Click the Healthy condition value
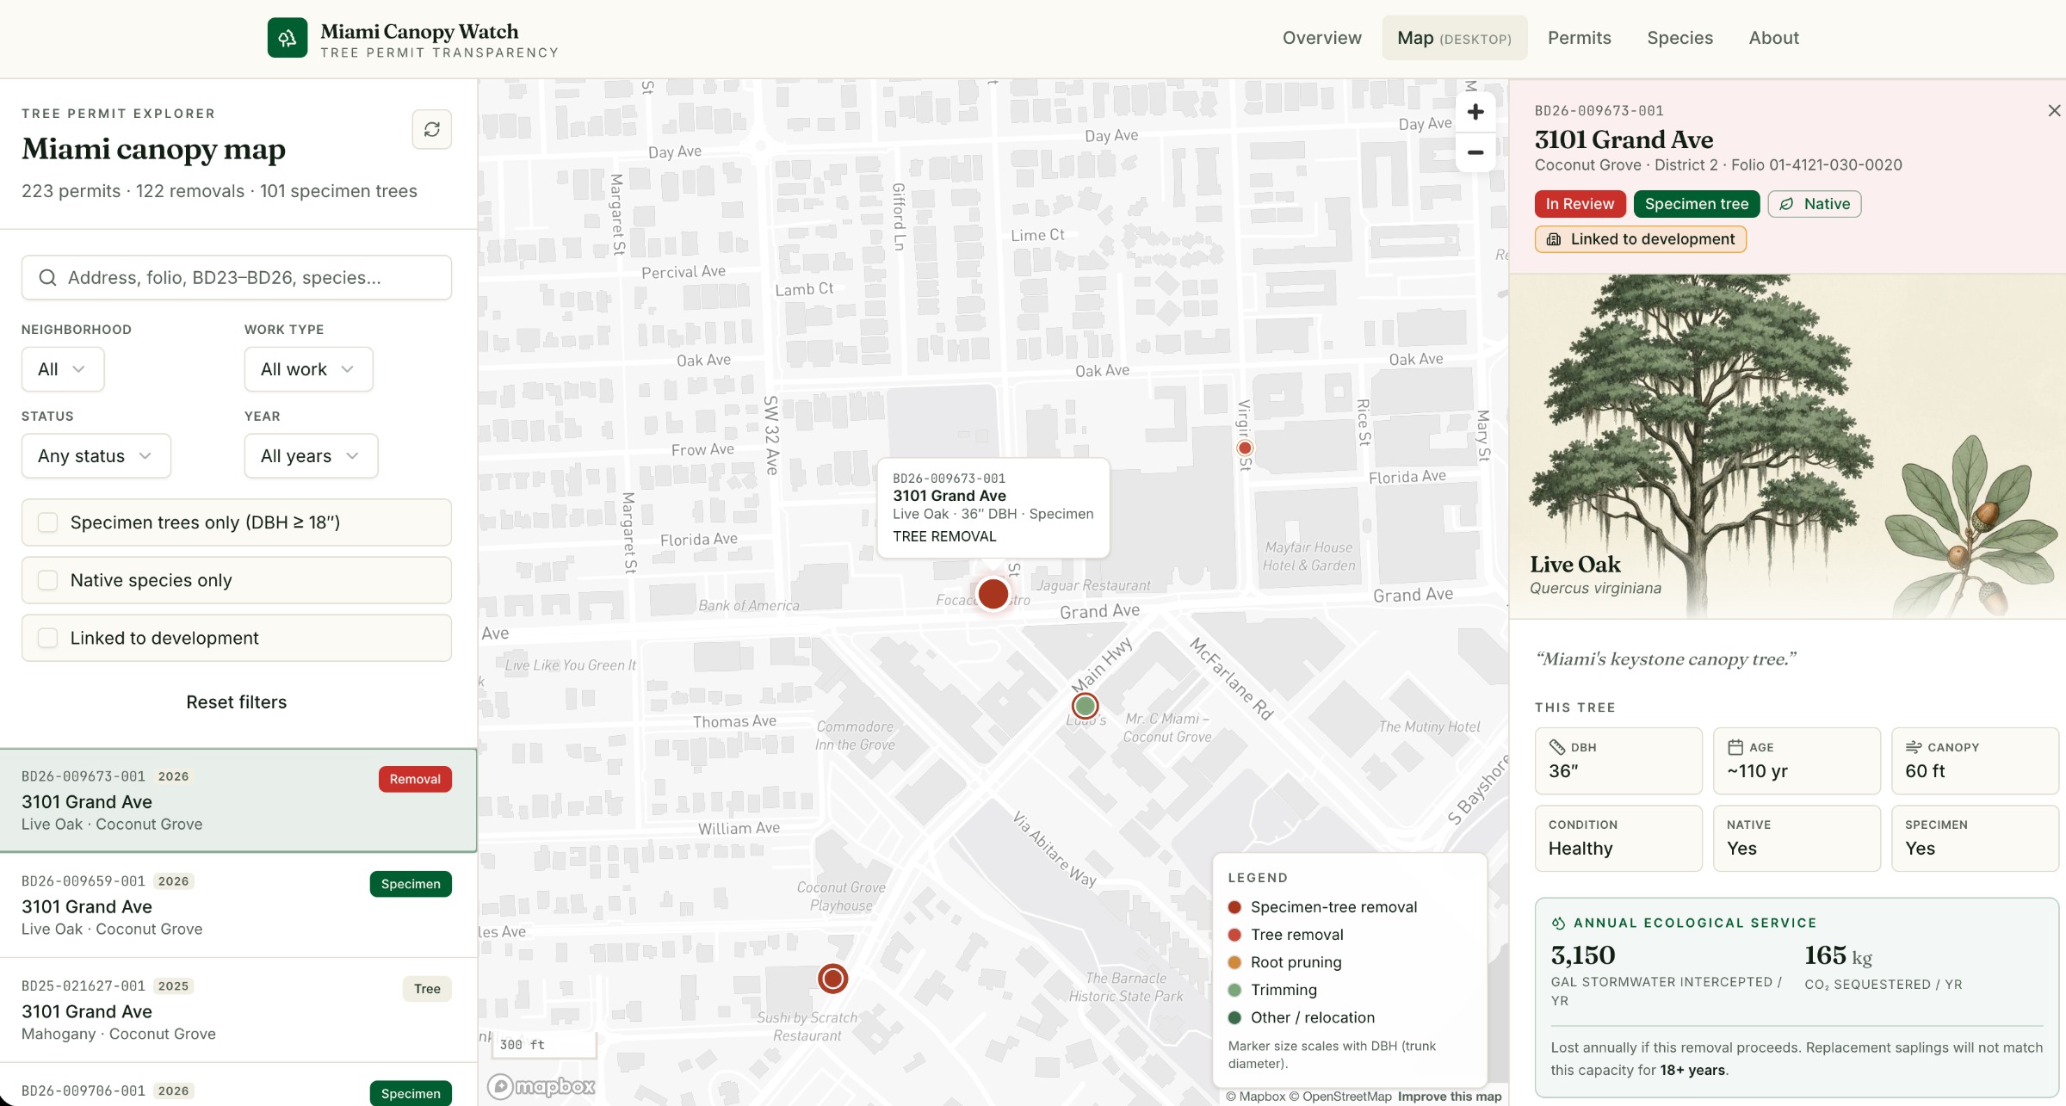2066x1106 pixels. [1580, 849]
